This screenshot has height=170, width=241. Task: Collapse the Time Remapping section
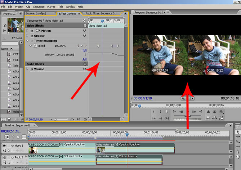27,41
